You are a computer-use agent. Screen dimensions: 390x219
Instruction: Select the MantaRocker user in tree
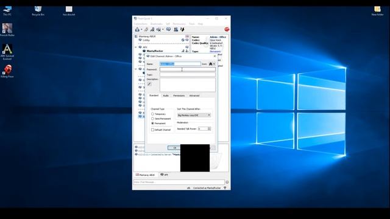pyautogui.click(x=155, y=51)
